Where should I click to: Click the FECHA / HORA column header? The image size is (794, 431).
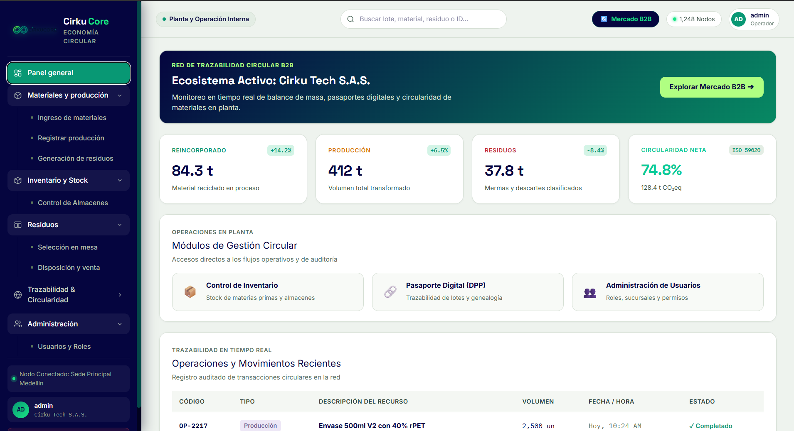click(x=611, y=402)
